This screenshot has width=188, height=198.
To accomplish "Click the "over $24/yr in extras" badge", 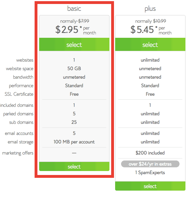I will coord(150,164).
